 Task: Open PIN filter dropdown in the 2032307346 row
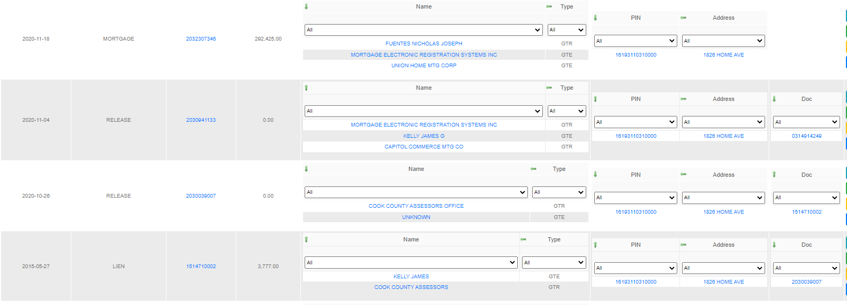pos(636,41)
